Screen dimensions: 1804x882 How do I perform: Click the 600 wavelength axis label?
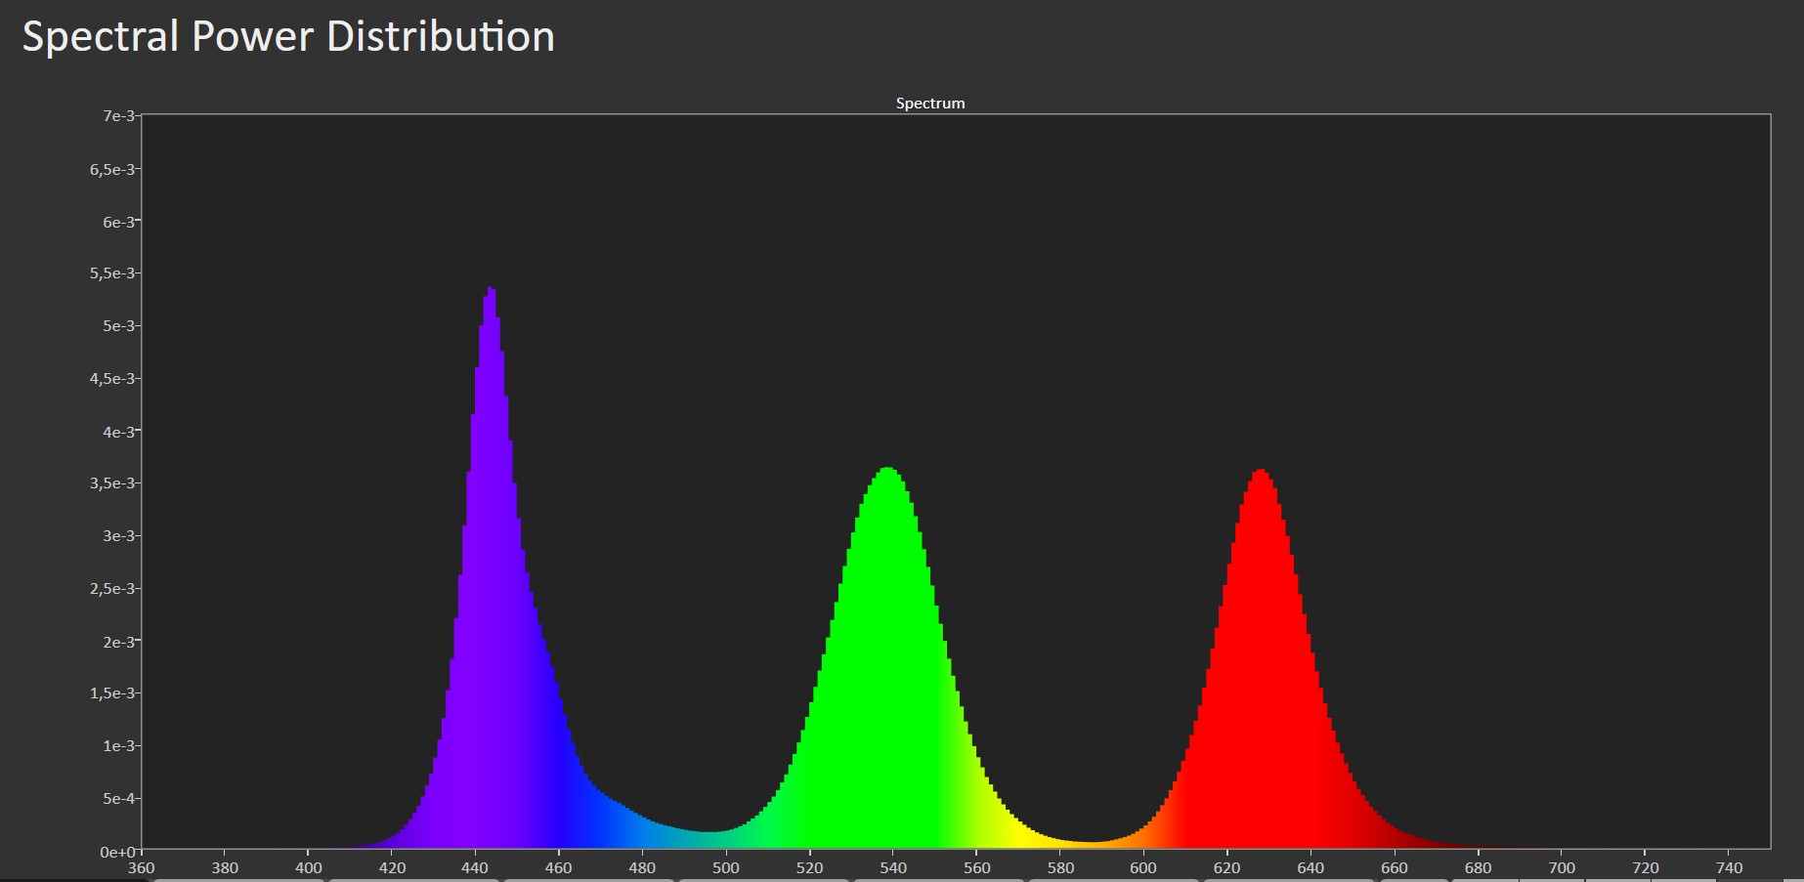tap(1143, 868)
